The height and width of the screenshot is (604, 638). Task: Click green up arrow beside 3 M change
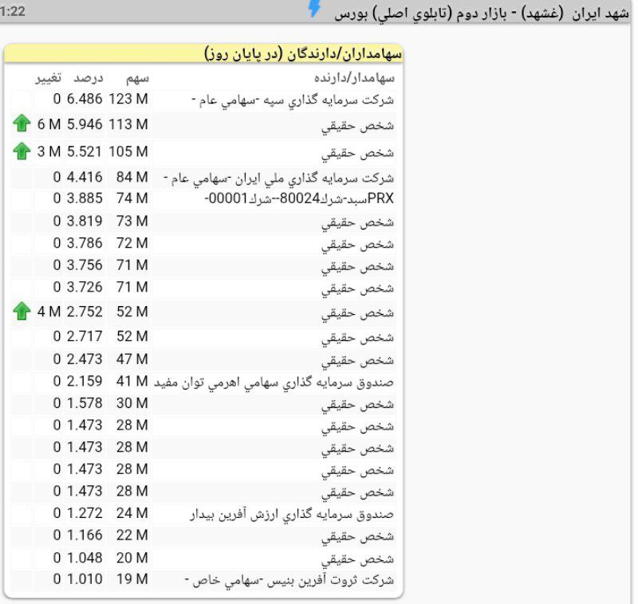point(22,151)
